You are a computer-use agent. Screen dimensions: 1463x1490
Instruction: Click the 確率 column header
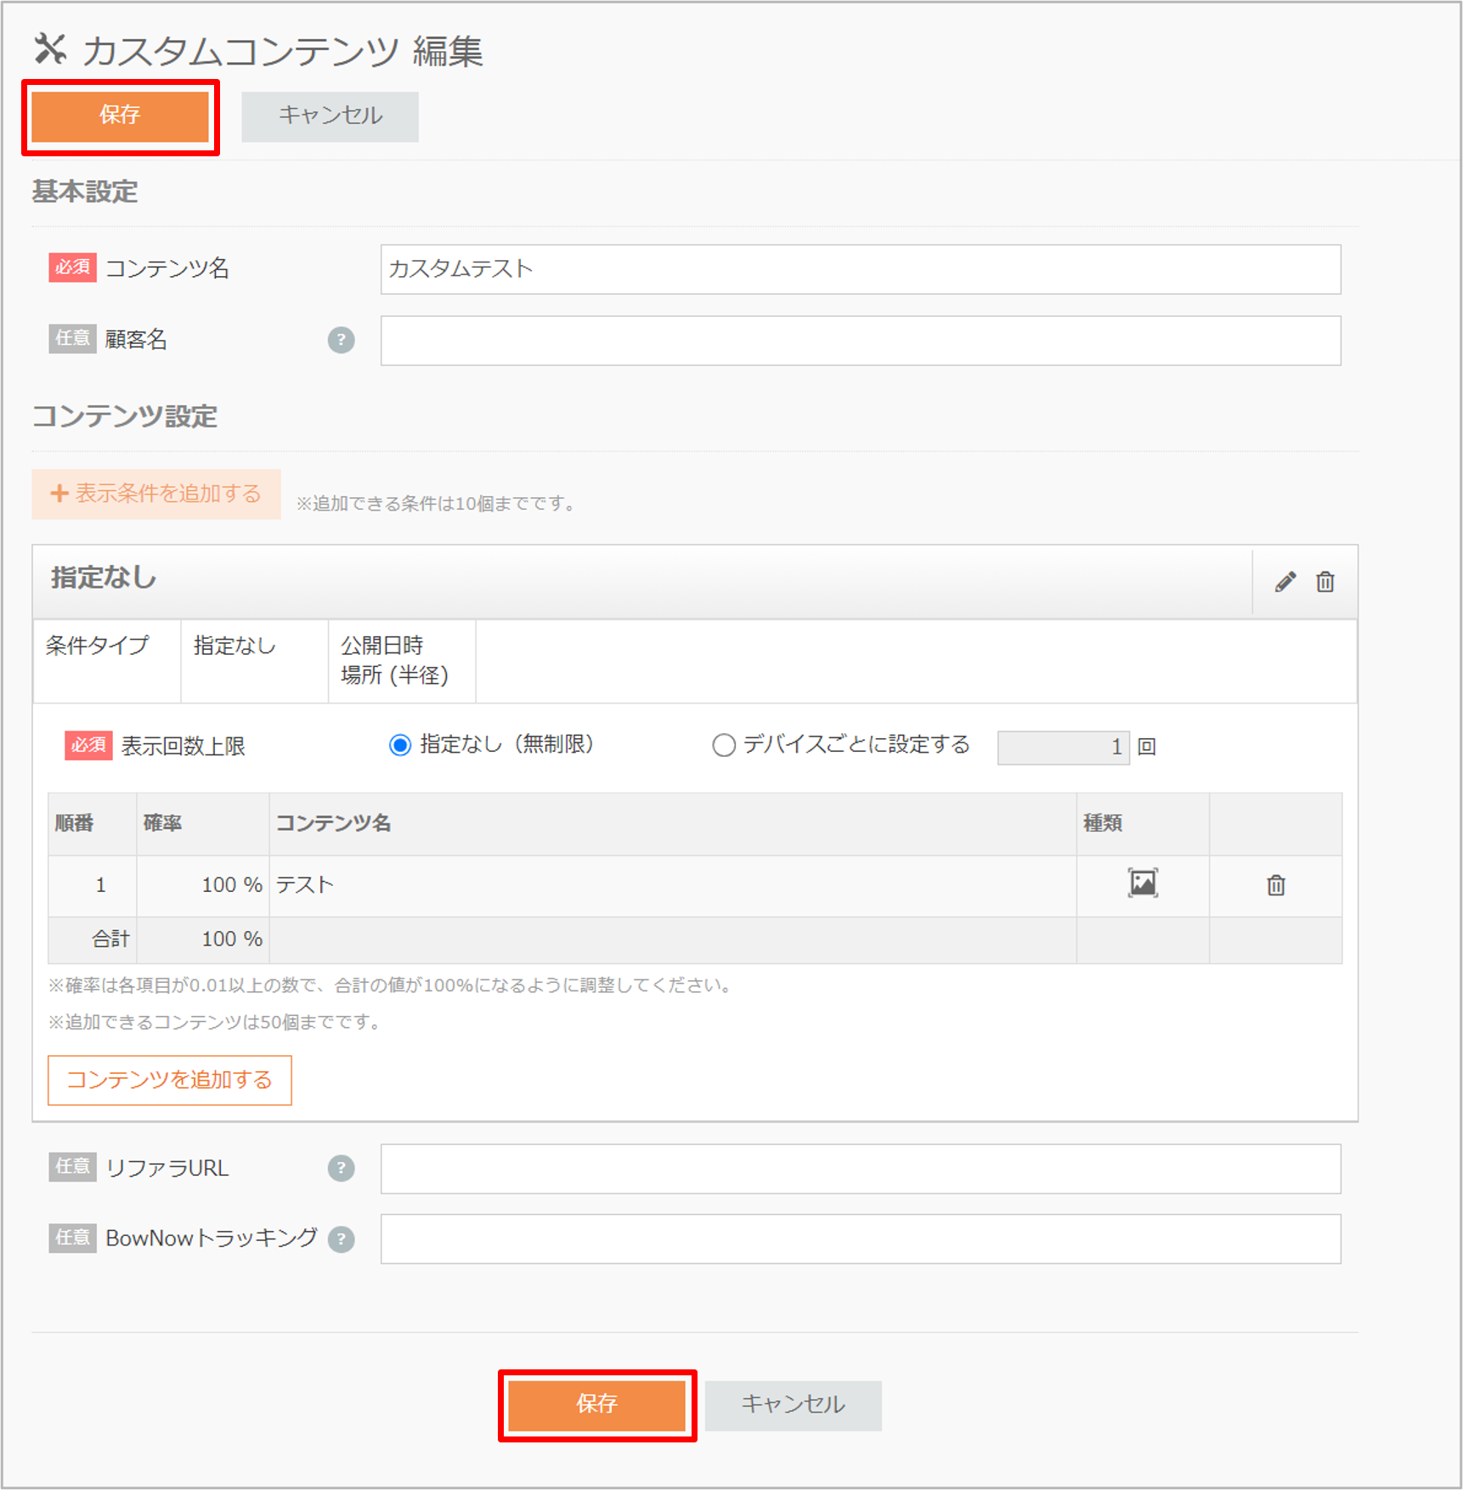[x=203, y=823]
